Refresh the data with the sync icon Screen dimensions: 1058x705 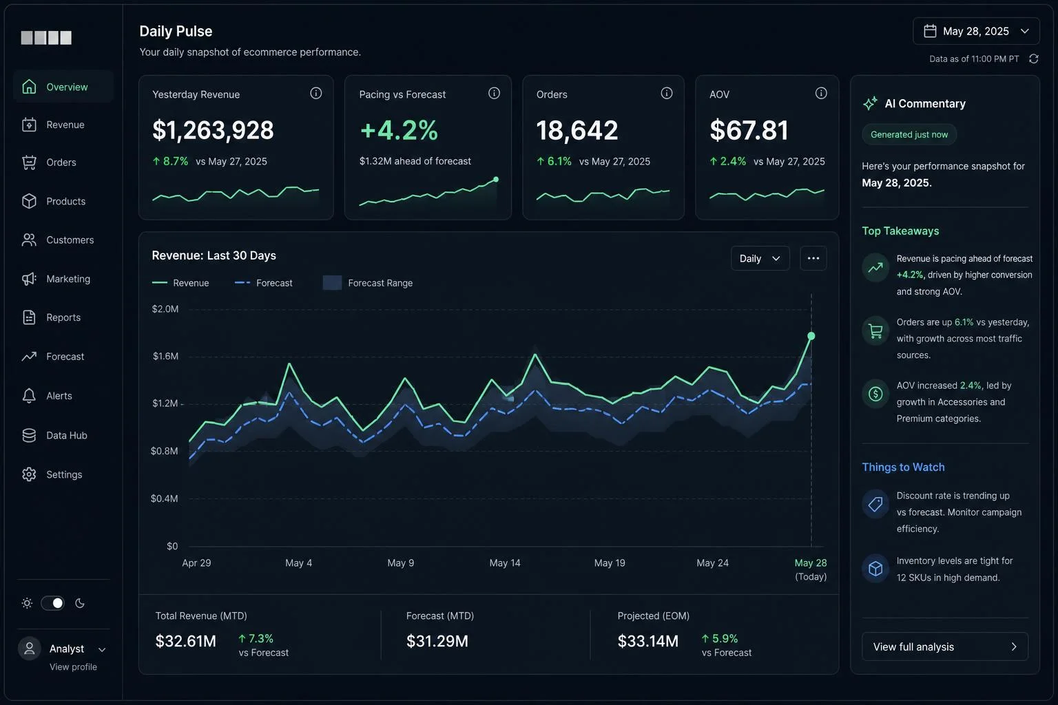tap(1033, 59)
